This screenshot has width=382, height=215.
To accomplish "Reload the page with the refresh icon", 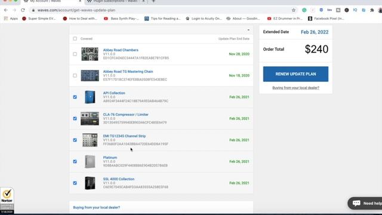I will [x=23, y=10].
